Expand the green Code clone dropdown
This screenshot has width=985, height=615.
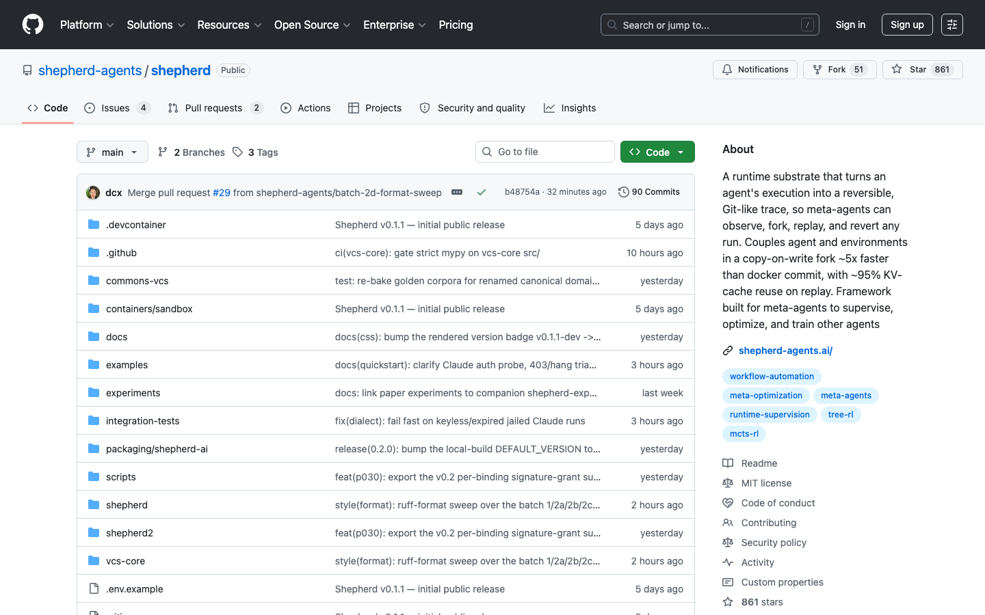(x=657, y=152)
